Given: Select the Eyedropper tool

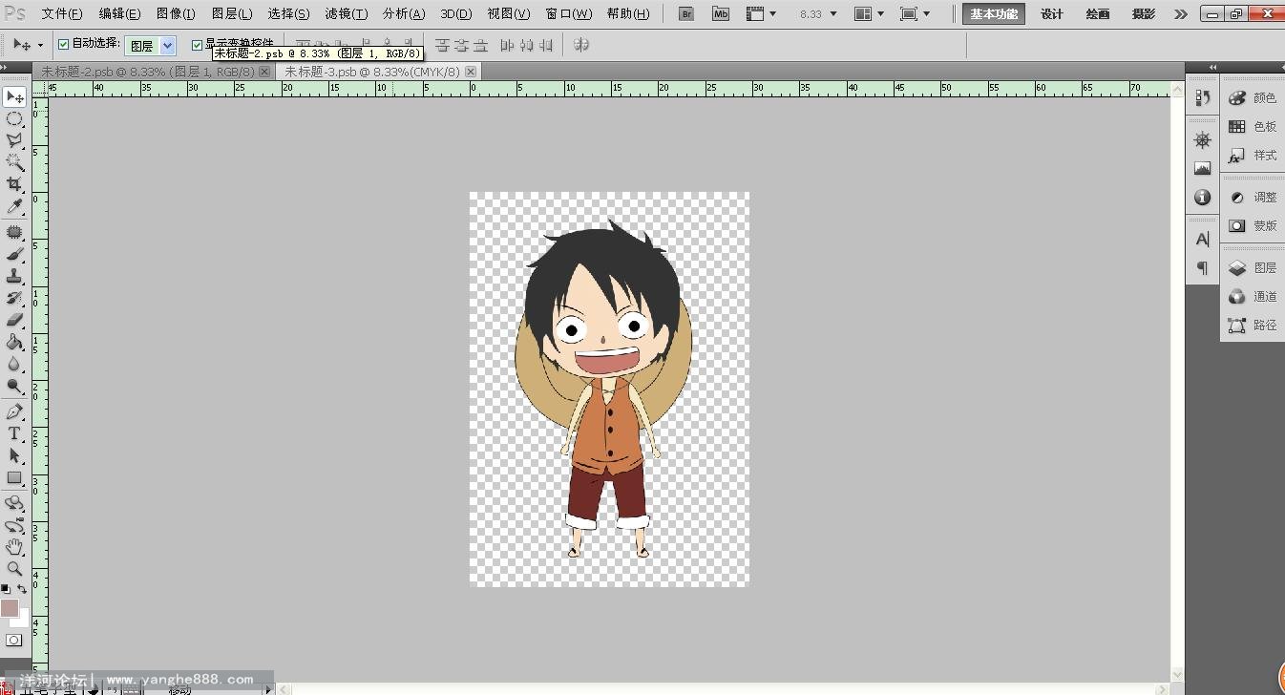Looking at the screenshot, I should (x=14, y=206).
